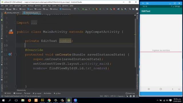
Task: Open Firefox from the Windows taskbar
Action: click(x=29, y=100)
